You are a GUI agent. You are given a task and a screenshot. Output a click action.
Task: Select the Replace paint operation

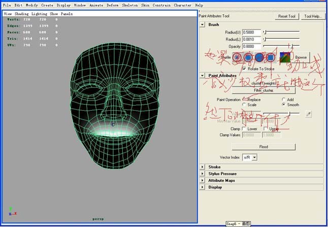244,100
